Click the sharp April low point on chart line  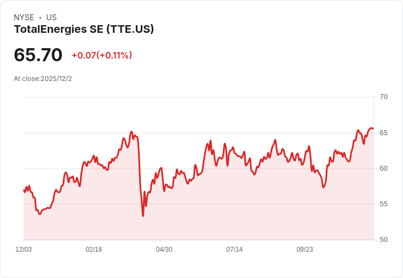pyautogui.click(x=143, y=216)
